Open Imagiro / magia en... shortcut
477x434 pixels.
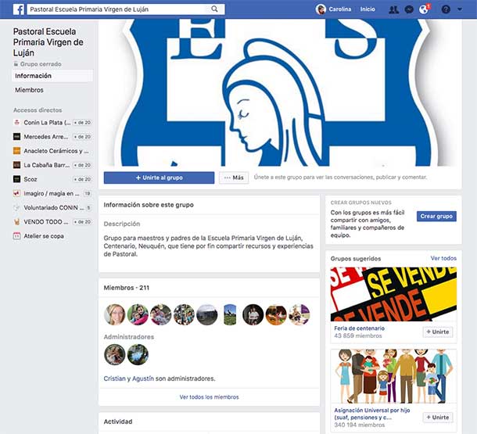pyautogui.click(x=52, y=193)
